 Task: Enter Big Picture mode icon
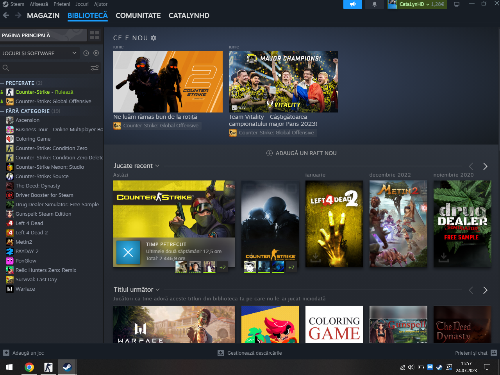(456, 4)
